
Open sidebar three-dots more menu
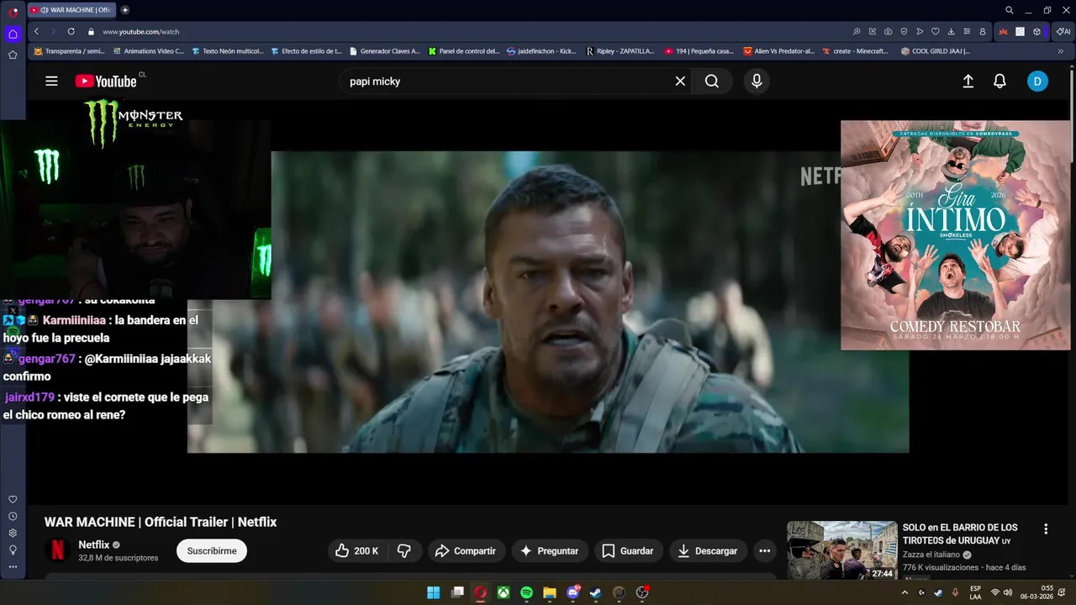coord(13,566)
